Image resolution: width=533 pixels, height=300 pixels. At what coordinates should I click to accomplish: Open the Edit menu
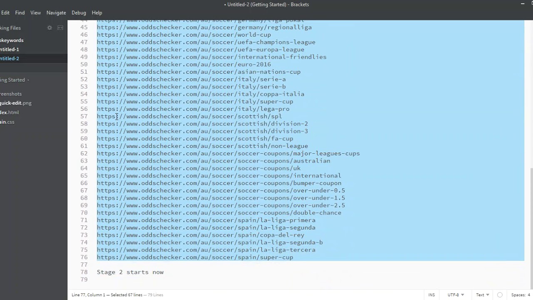[5, 12]
